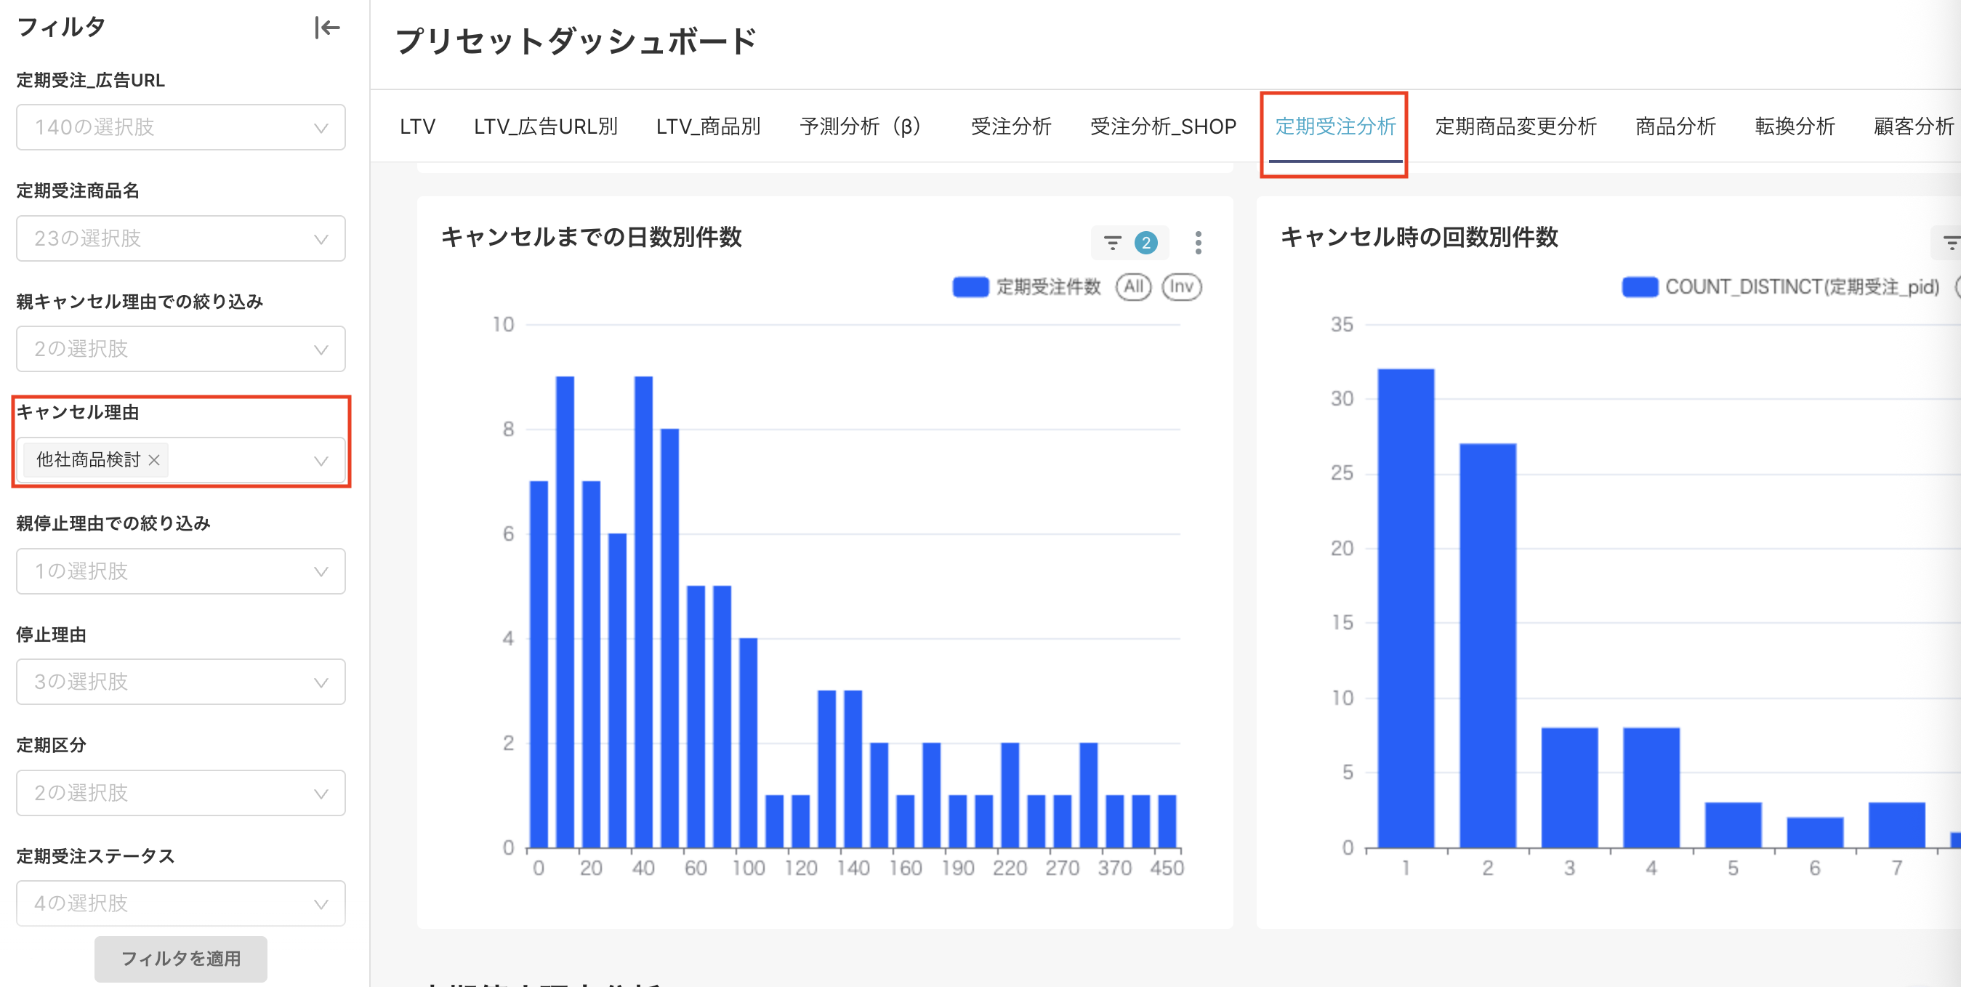1961x987 pixels.
Task: Click フィルタを適用 button
Action: 180,958
